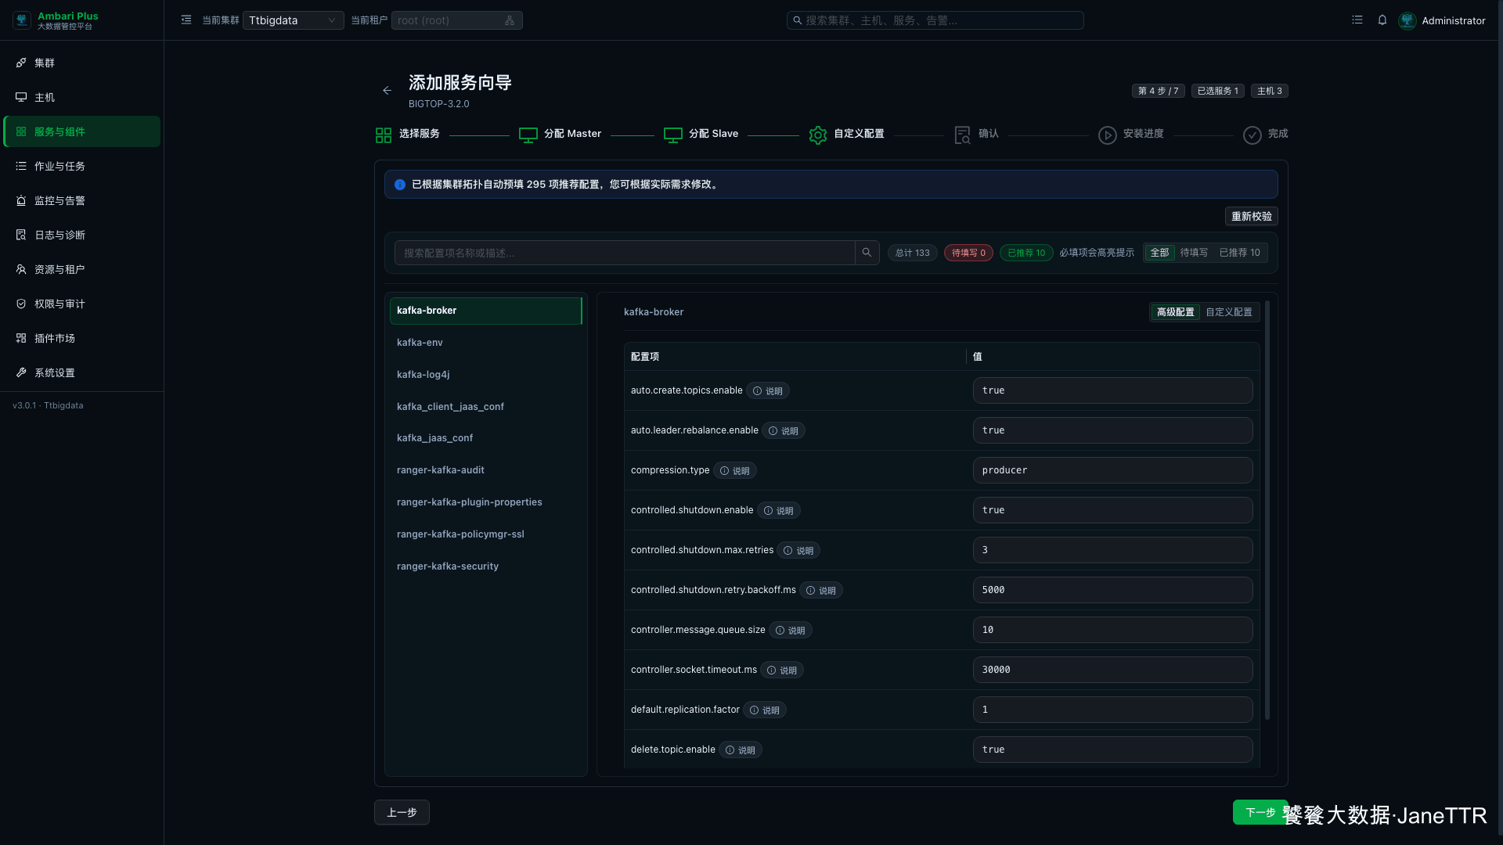Select ranger-kafka-plugin-properties config category
Viewport: 1503px width, 845px height.
point(485,502)
